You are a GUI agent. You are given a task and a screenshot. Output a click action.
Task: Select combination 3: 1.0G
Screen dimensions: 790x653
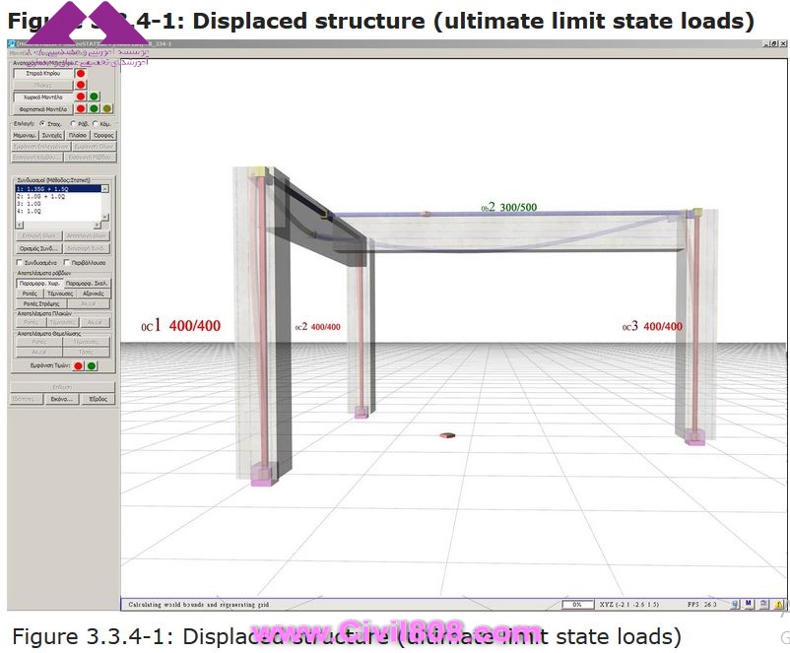pyautogui.click(x=58, y=204)
